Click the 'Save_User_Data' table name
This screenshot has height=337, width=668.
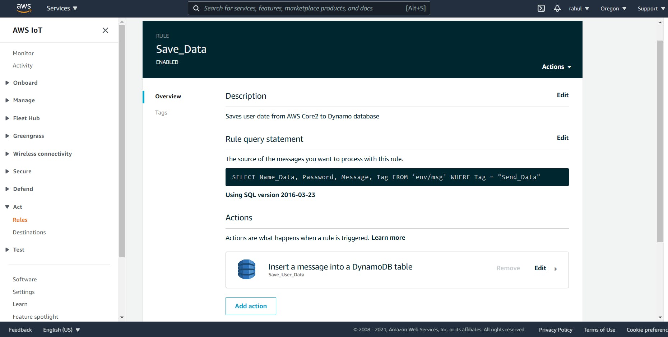click(286, 275)
